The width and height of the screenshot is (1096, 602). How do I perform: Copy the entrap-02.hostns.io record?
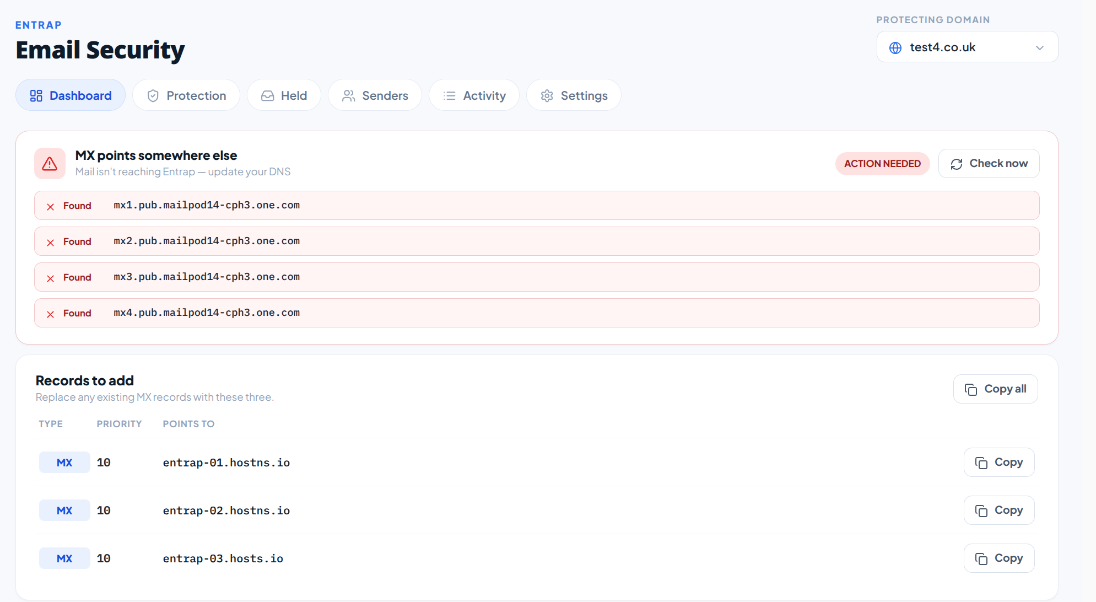click(x=998, y=510)
